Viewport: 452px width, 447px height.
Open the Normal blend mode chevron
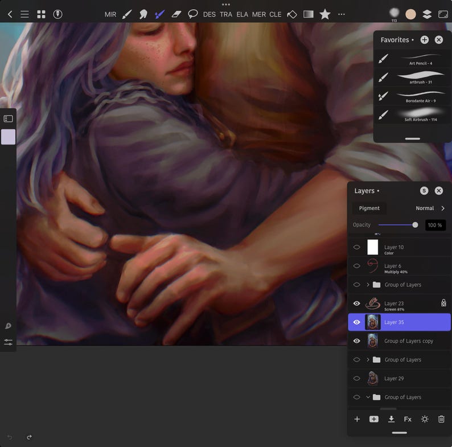click(443, 208)
